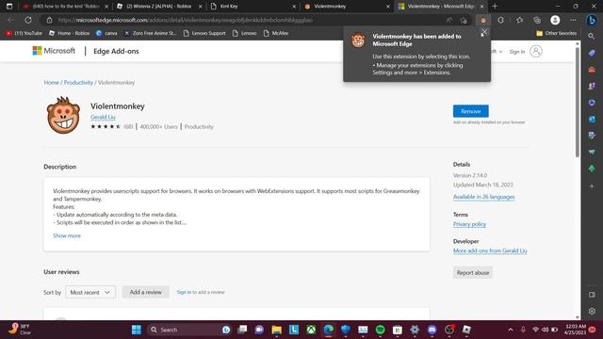The width and height of the screenshot is (603, 339).
Task: Open the Home - Roblox bookmark
Action: click(69, 34)
